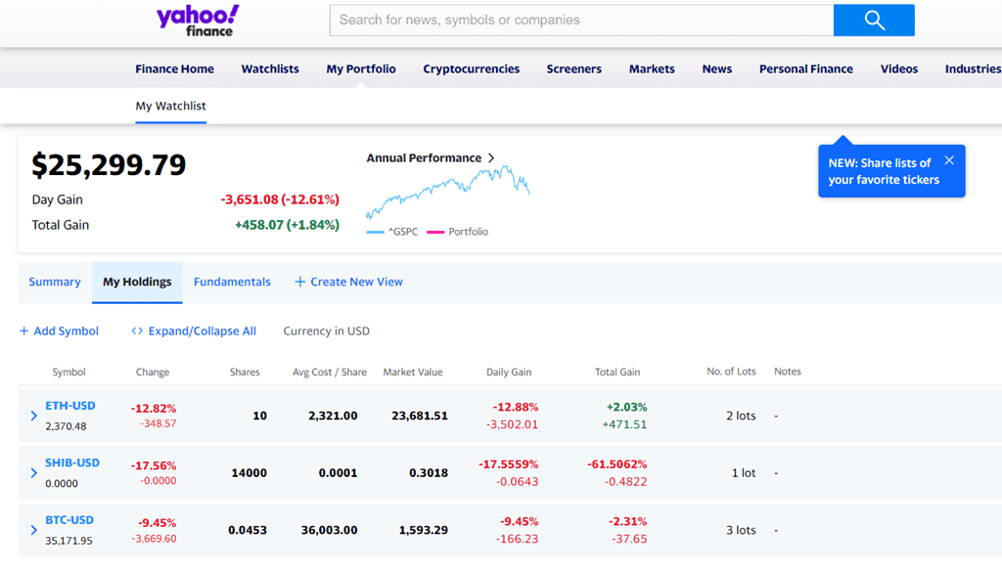The height and width of the screenshot is (572, 1002).
Task: Click Total Gain value +458.07 (+1.84%)
Action: 287,225
